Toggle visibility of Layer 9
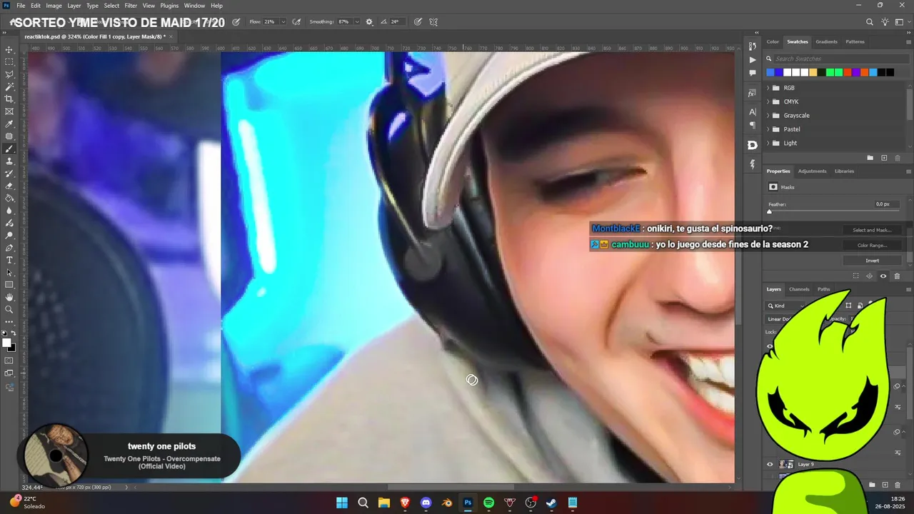 pos(770,464)
